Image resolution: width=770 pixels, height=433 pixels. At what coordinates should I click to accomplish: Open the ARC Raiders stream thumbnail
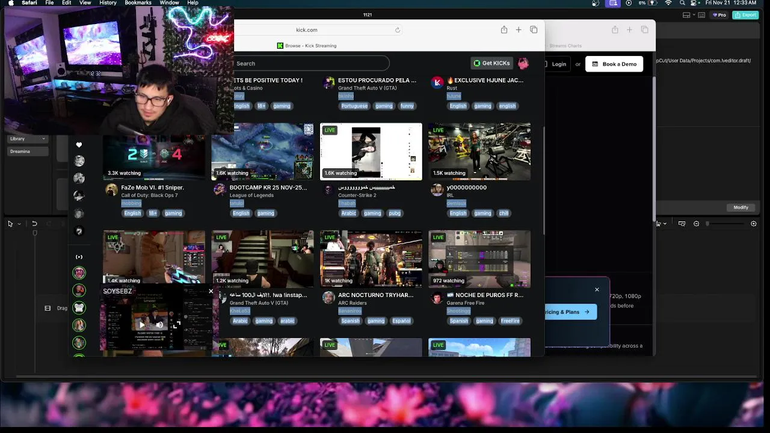pos(371,259)
